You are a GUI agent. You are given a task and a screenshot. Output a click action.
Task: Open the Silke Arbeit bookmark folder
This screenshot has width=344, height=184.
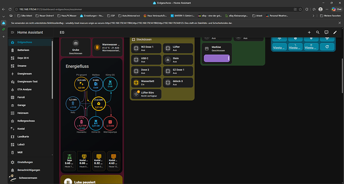[x=24, y=16]
